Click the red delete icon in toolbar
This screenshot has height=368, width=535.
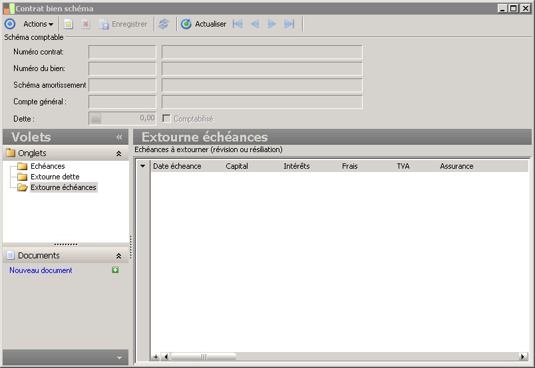point(85,24)
